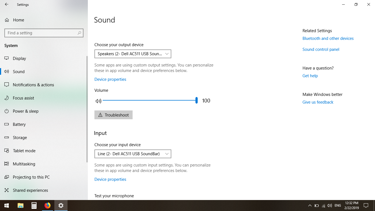
Task: Go to Home in Settings sidebar
Action: pyautogui.click(x=44, y=20)
